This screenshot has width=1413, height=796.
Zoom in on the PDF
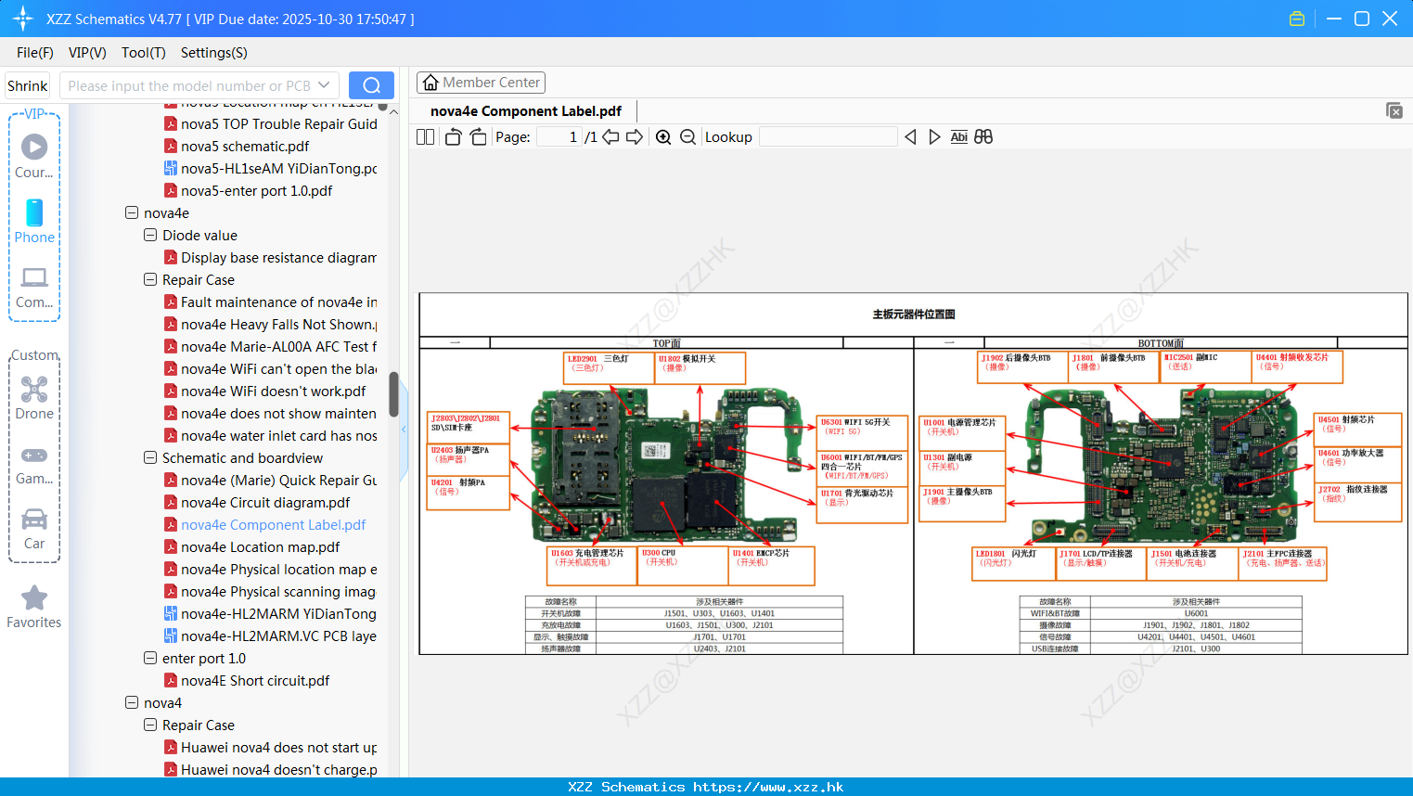[663, 137]
